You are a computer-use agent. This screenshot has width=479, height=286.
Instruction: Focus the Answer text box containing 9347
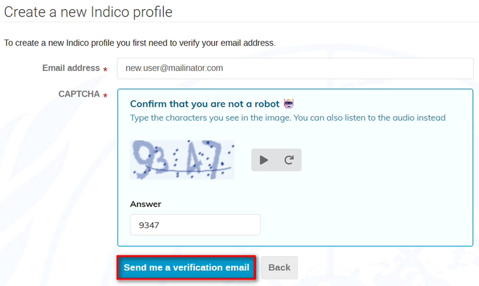click(x=195, y=225)
